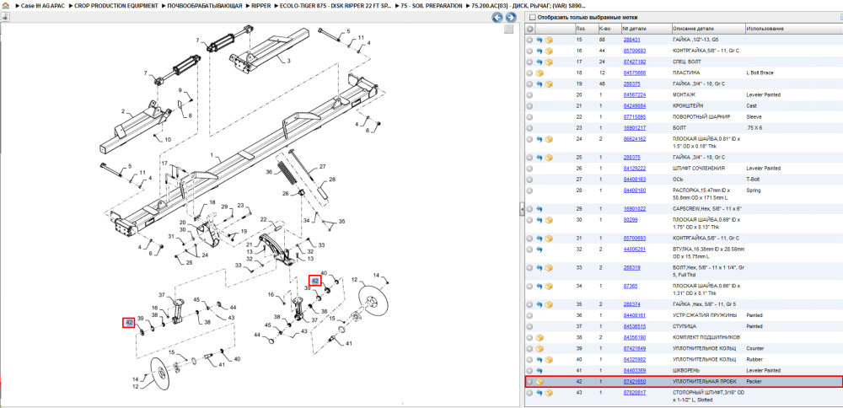The image size is (843, 408).
Task: Select the 'T-Bolt' usage cell
Action: click(x=753, y=180)
